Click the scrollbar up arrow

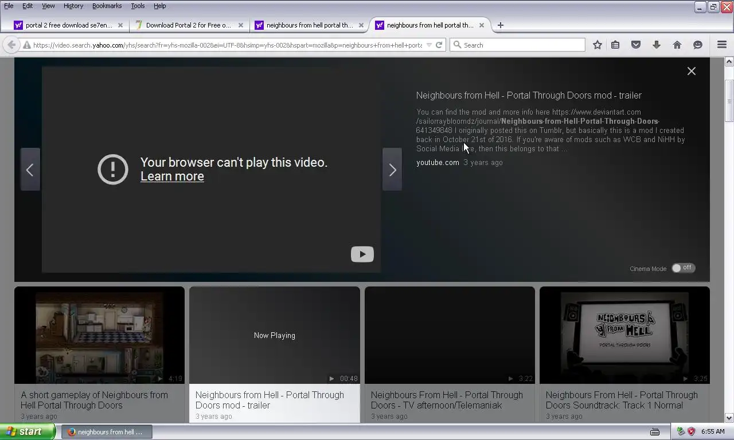729,61
